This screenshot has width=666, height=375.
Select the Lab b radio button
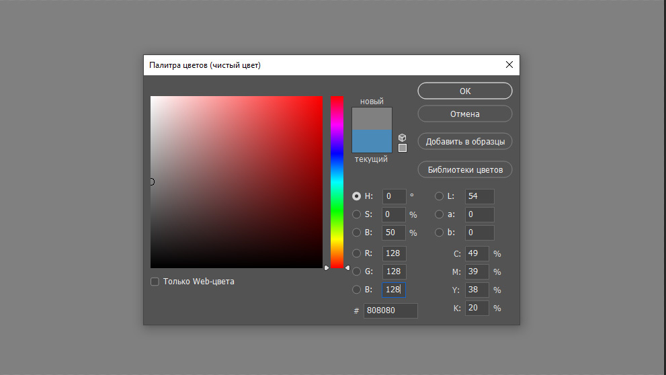pyautogui.click(x=440, y=233)
